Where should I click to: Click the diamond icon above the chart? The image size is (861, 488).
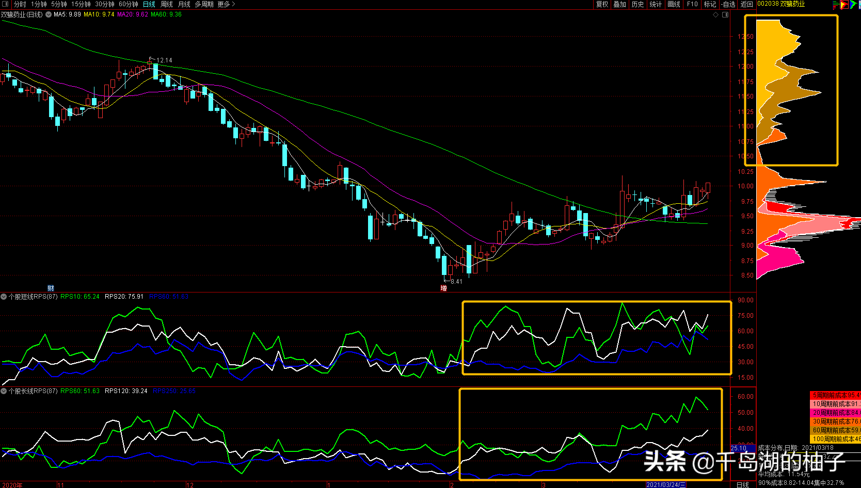tap(716, 14)
